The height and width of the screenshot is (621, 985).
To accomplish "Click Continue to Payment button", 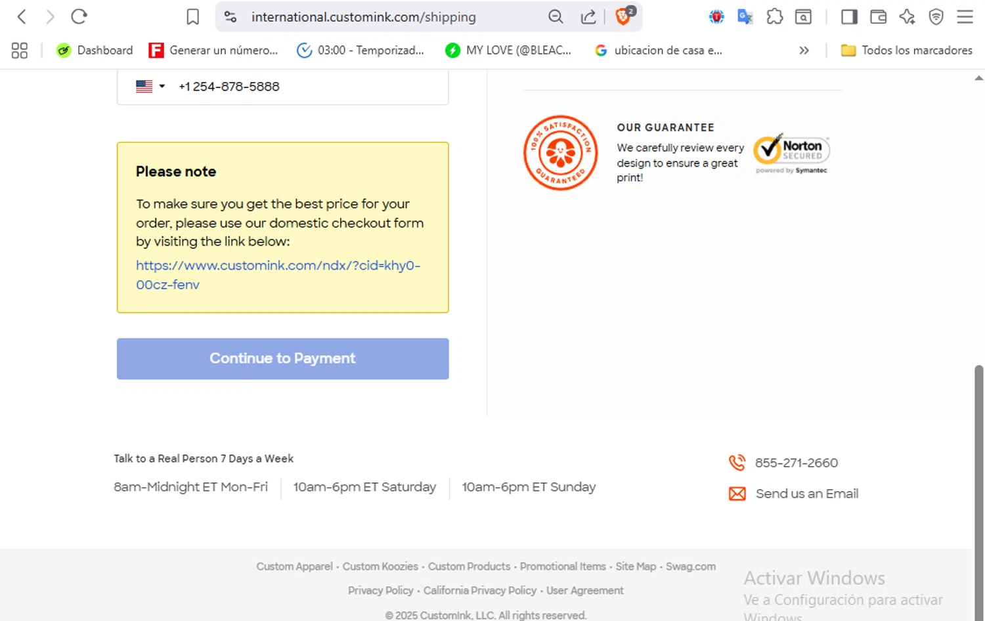I will (283, 358).
